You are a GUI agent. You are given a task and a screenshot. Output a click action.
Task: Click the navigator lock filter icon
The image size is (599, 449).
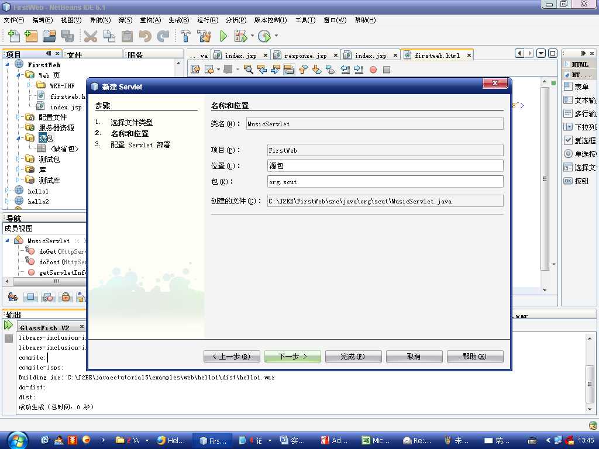coord(66,297)
